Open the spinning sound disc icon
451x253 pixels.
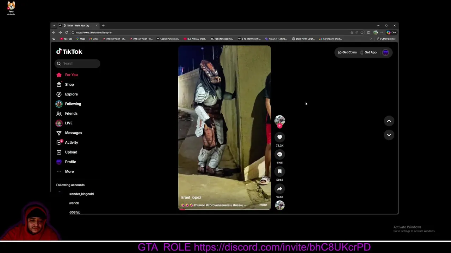point(279,205)
